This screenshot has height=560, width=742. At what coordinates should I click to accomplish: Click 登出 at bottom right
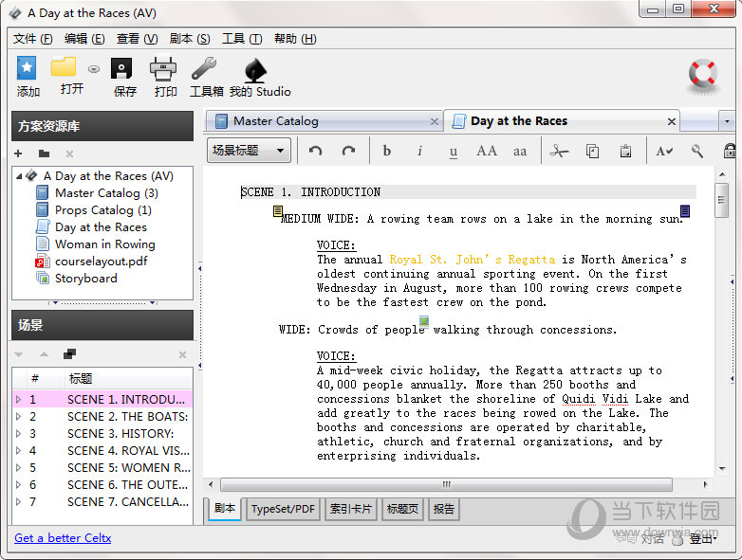pyautogui.click(x=702, y=539)
